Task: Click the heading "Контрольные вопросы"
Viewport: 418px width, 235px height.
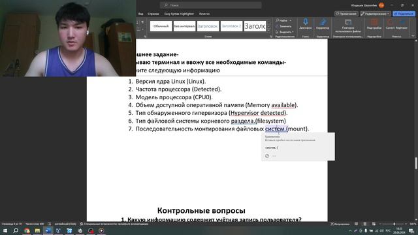Action: coord(201,210)
